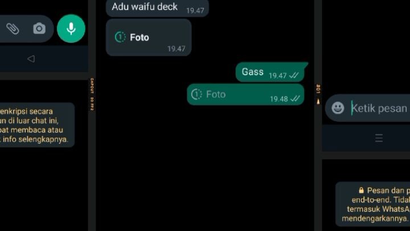Open sent view-once Foto at 19.48

[245, 94]
